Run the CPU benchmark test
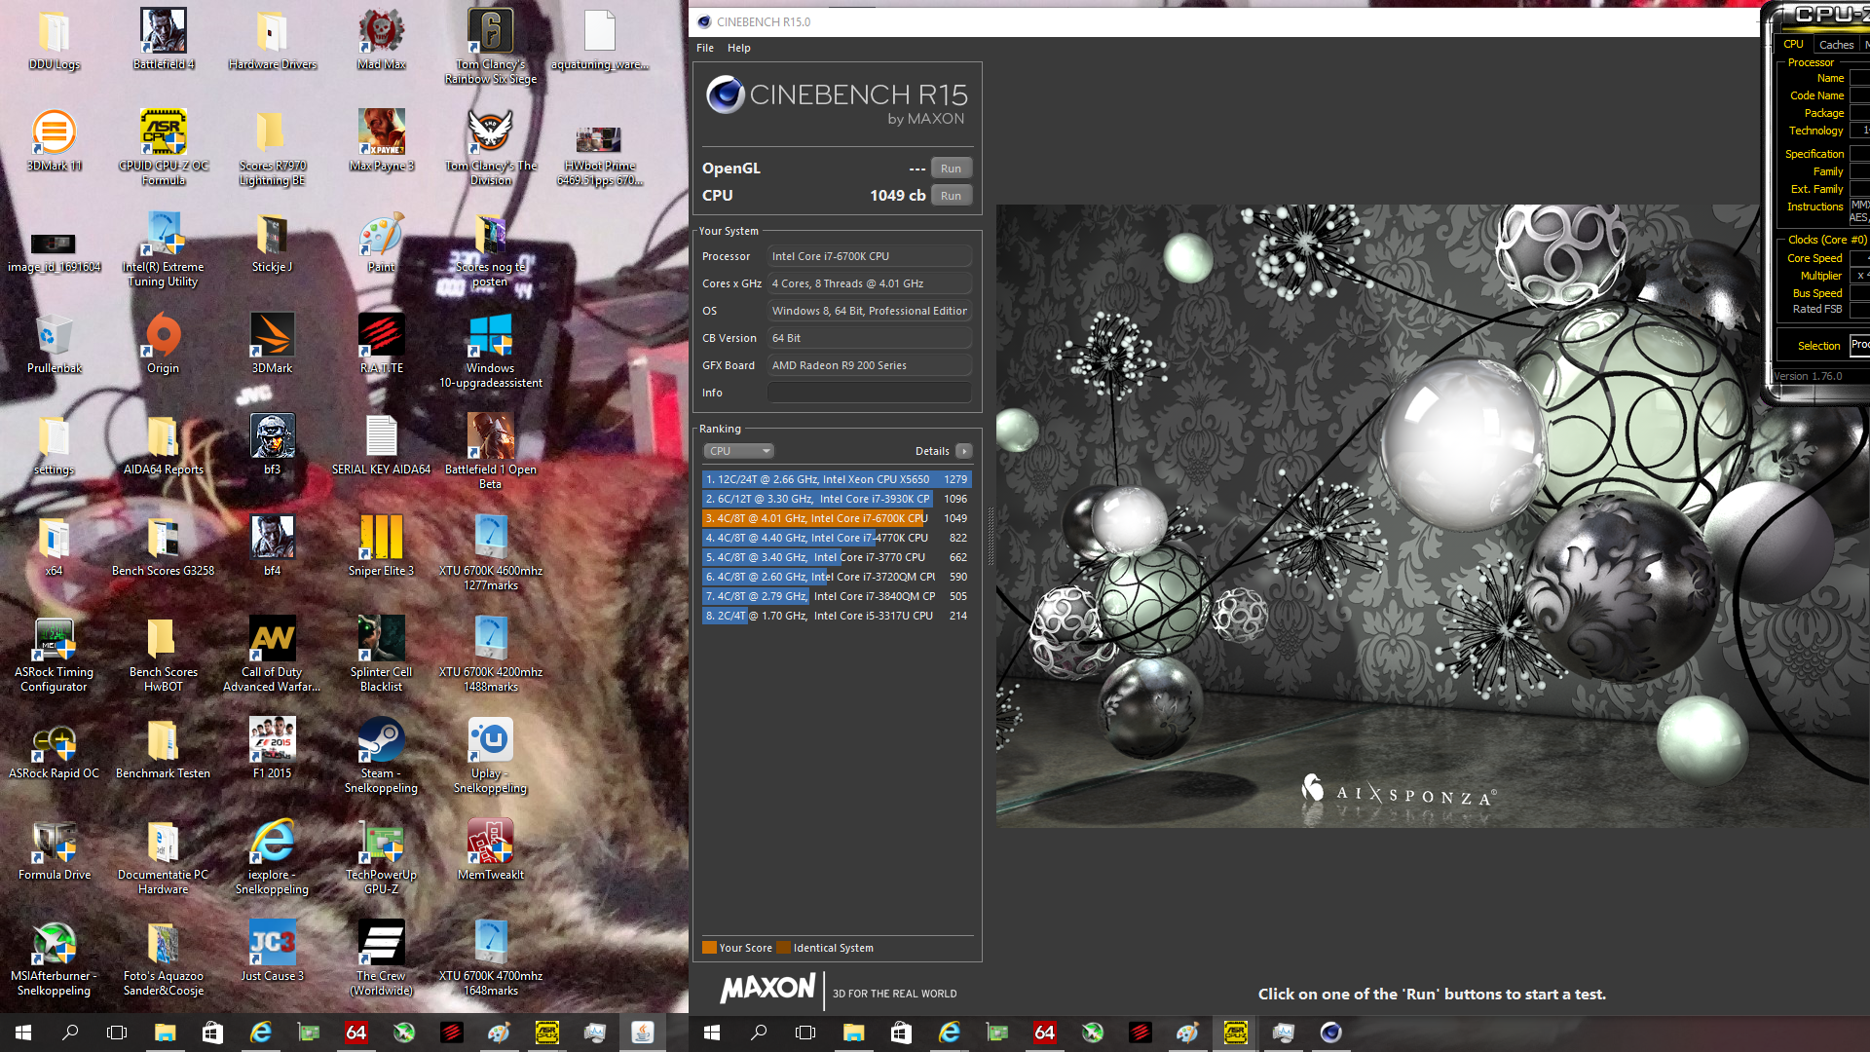This screenshot has height=1052, width=1870. [x=951, y=196]
